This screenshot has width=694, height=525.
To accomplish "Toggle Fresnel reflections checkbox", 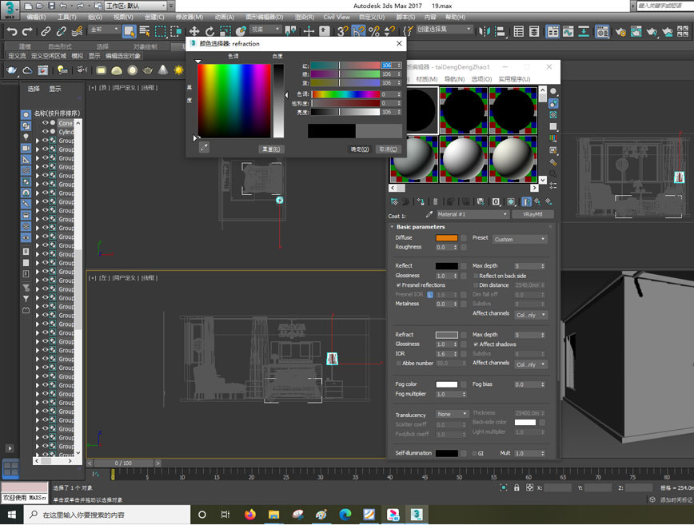I will tap(399, 285).
